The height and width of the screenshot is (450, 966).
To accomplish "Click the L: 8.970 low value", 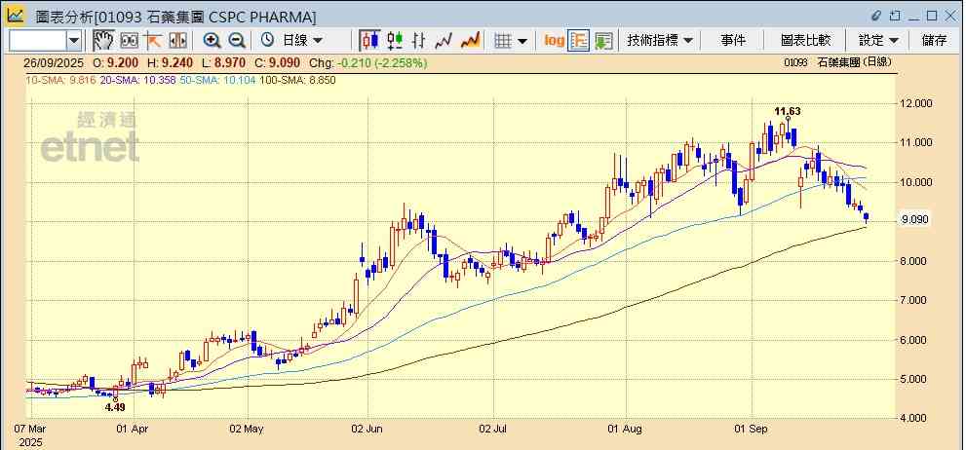I will [223, 62].
